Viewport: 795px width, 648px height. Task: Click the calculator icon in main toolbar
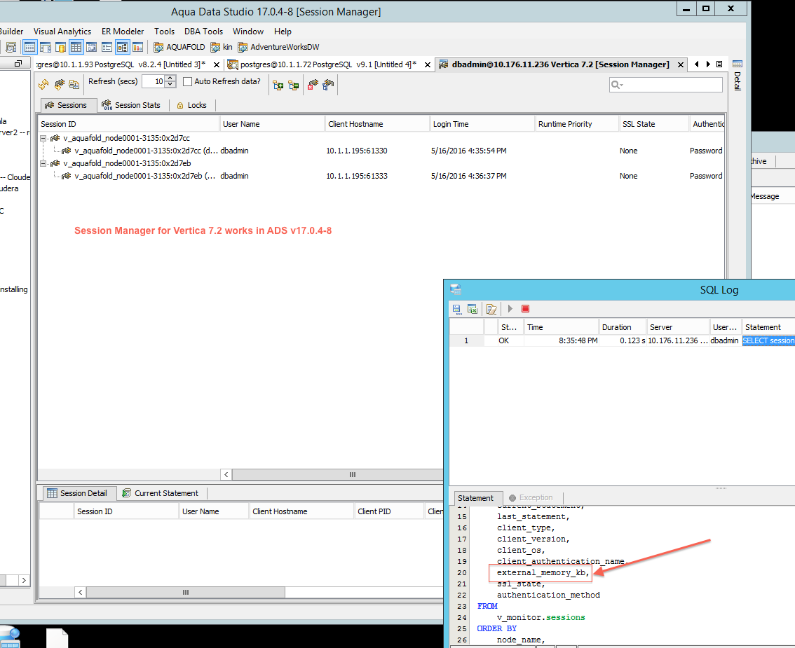11,48
